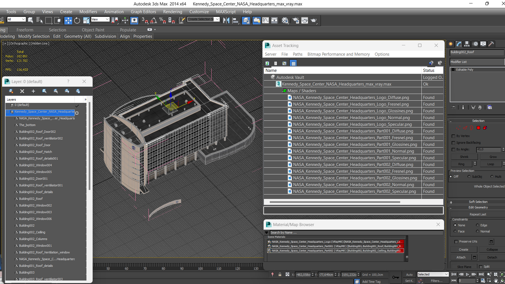The height and width of the screenshot is (284, 505).
Task: Choose the Rectangular Selection Region tool
Action: pos(49,20)
